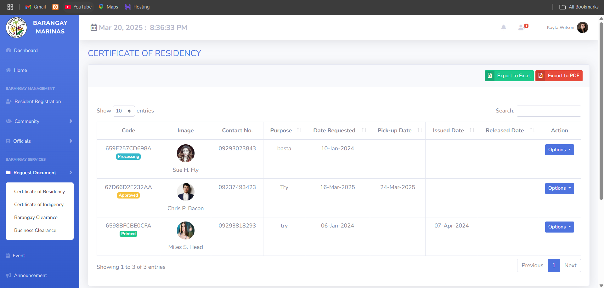Click the notification bell icon
This screenshot has width=604, height=288.
[503, 28]
